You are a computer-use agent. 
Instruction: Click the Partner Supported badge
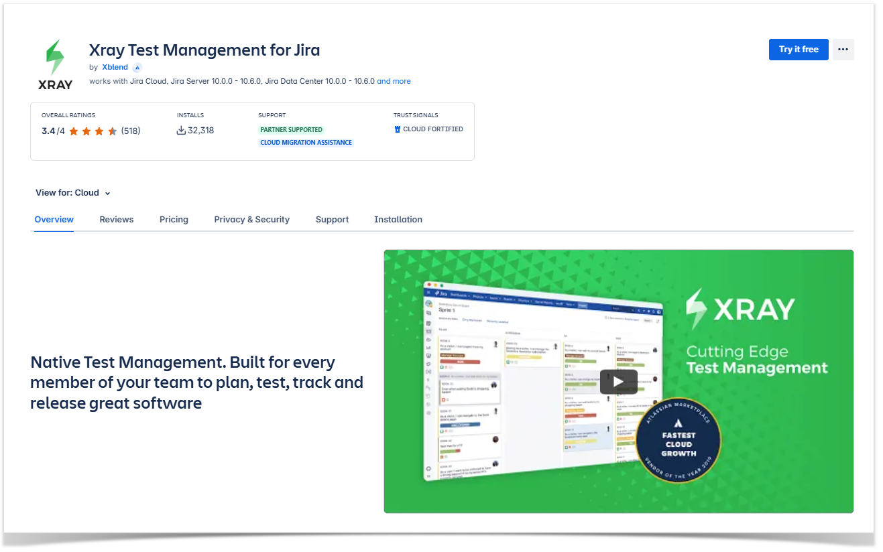point(292,129)
